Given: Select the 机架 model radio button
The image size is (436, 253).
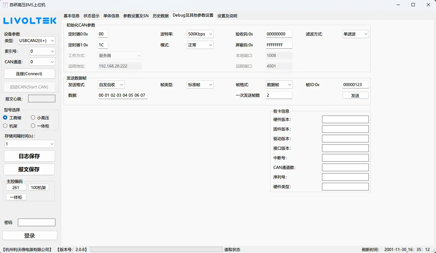Looking at the screenshot, I should [5, 126].
